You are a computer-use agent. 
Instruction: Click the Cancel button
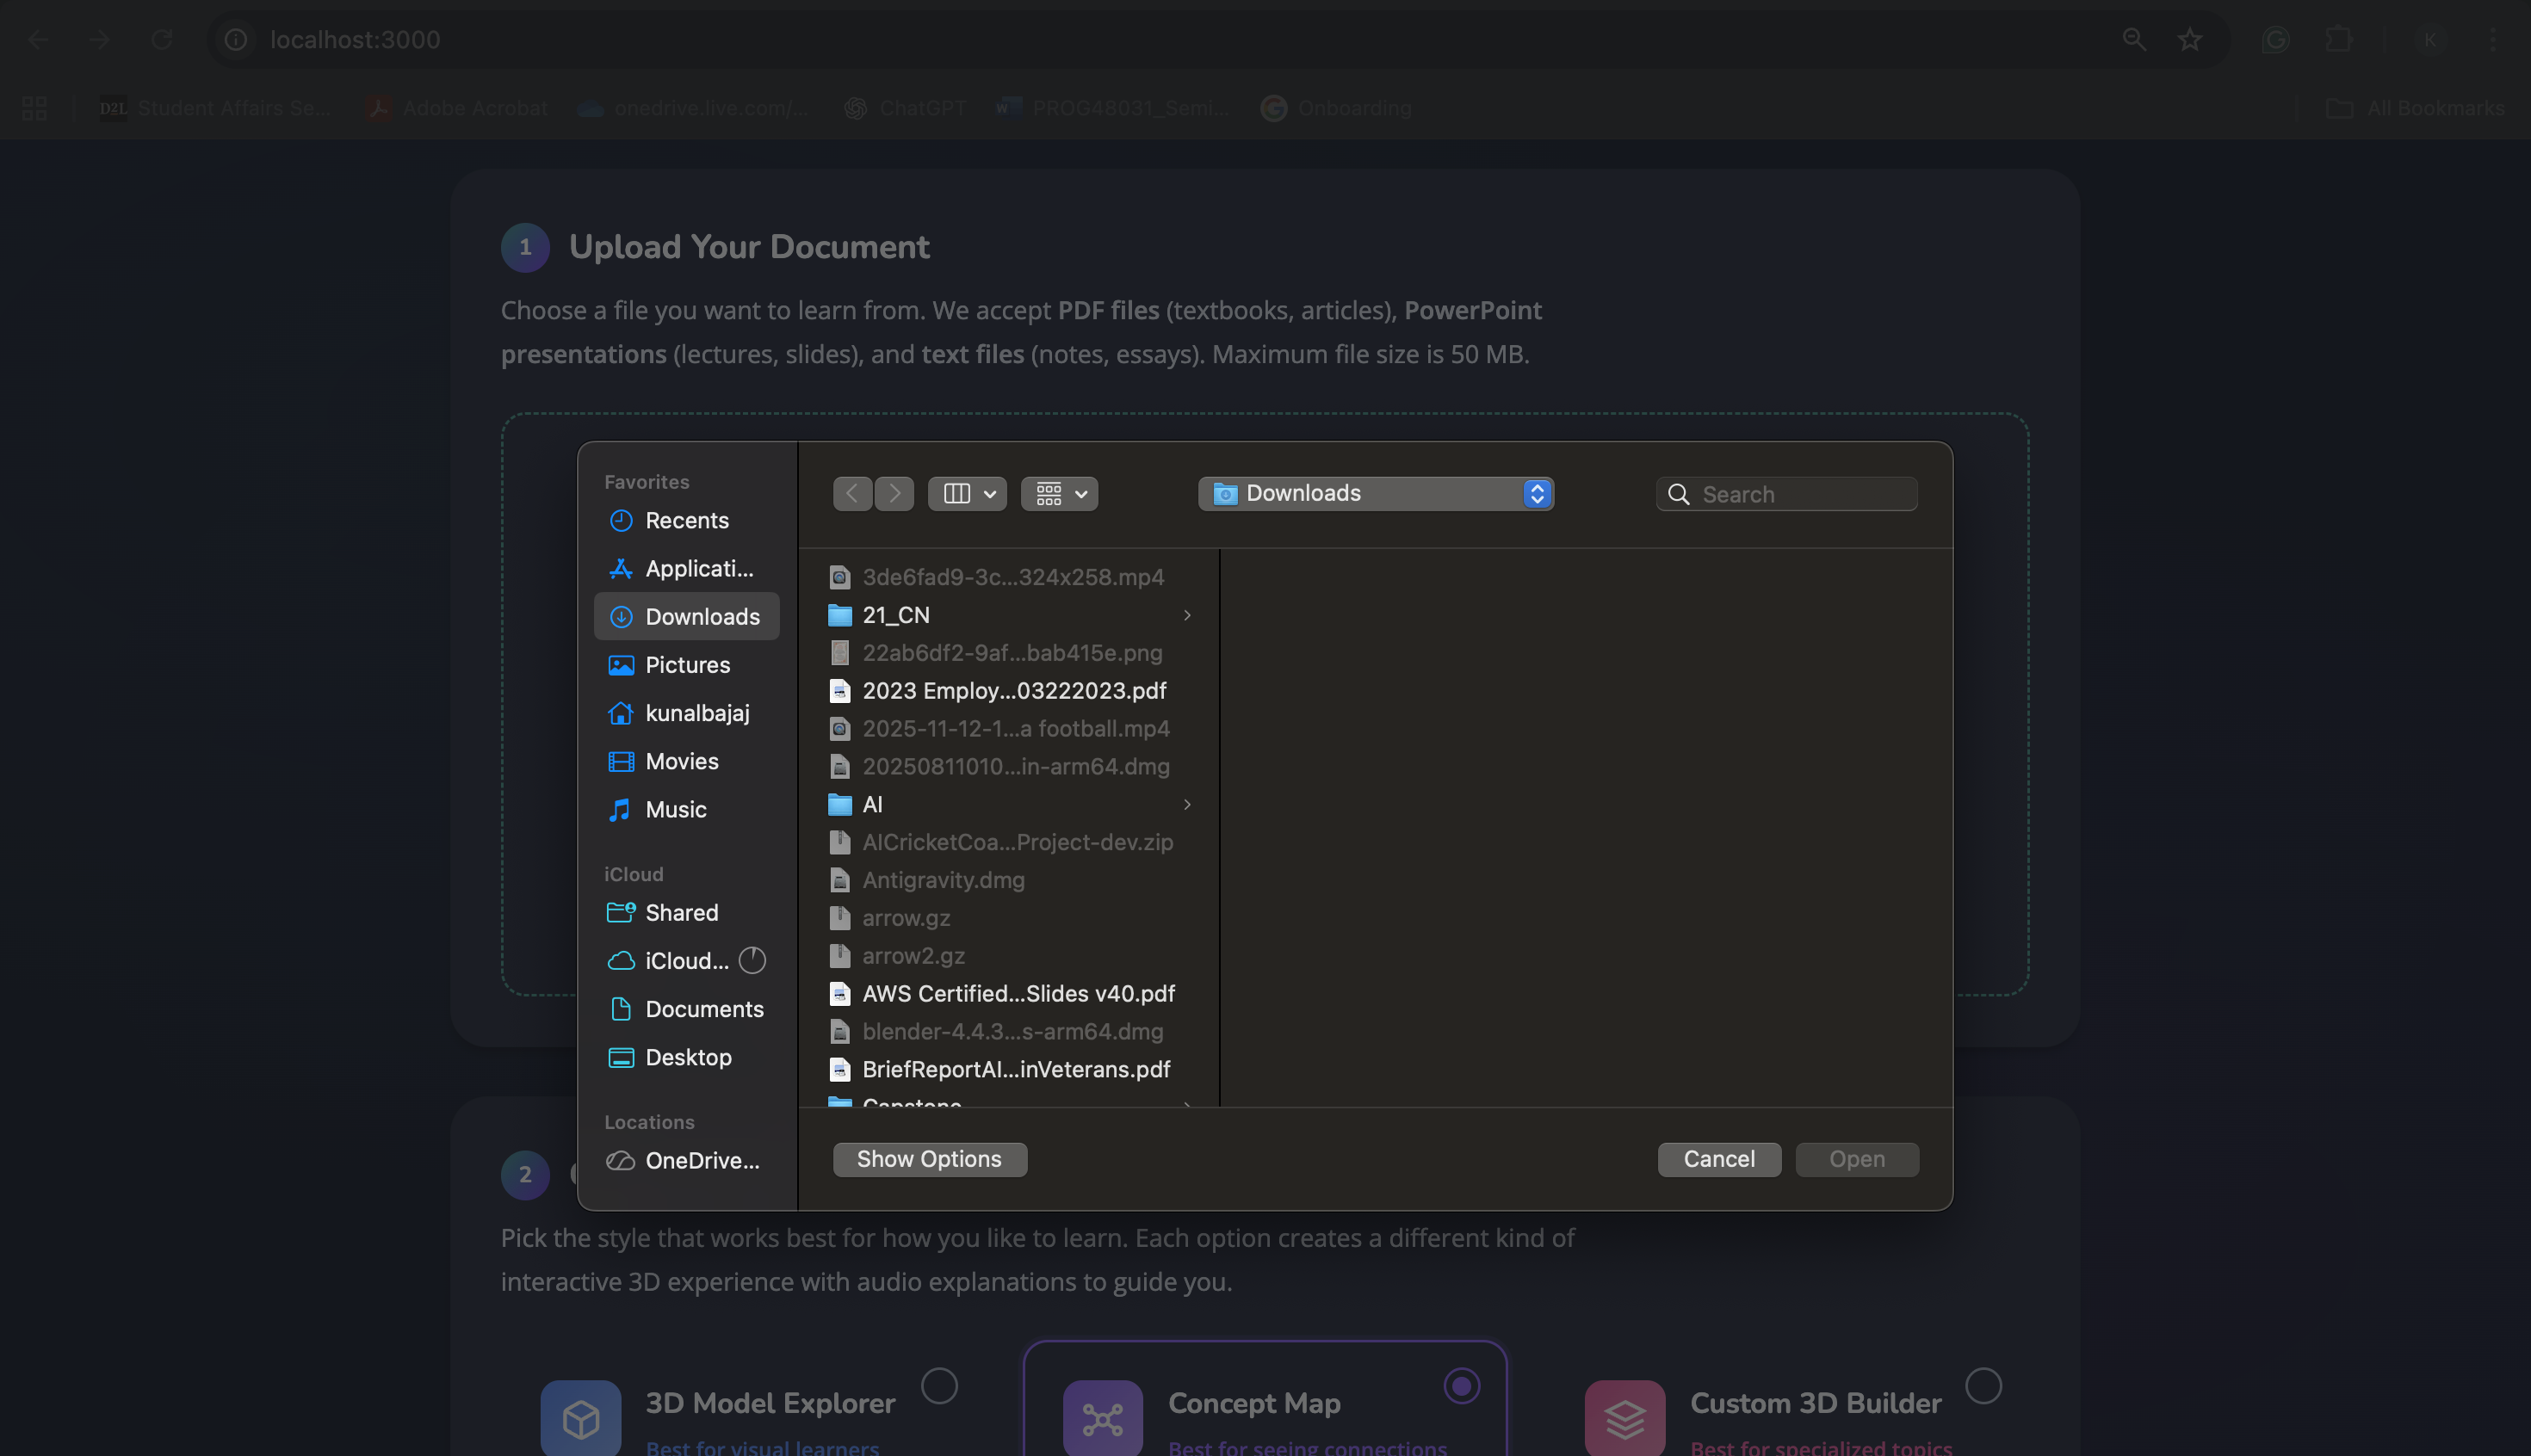coord(1718,1160)
